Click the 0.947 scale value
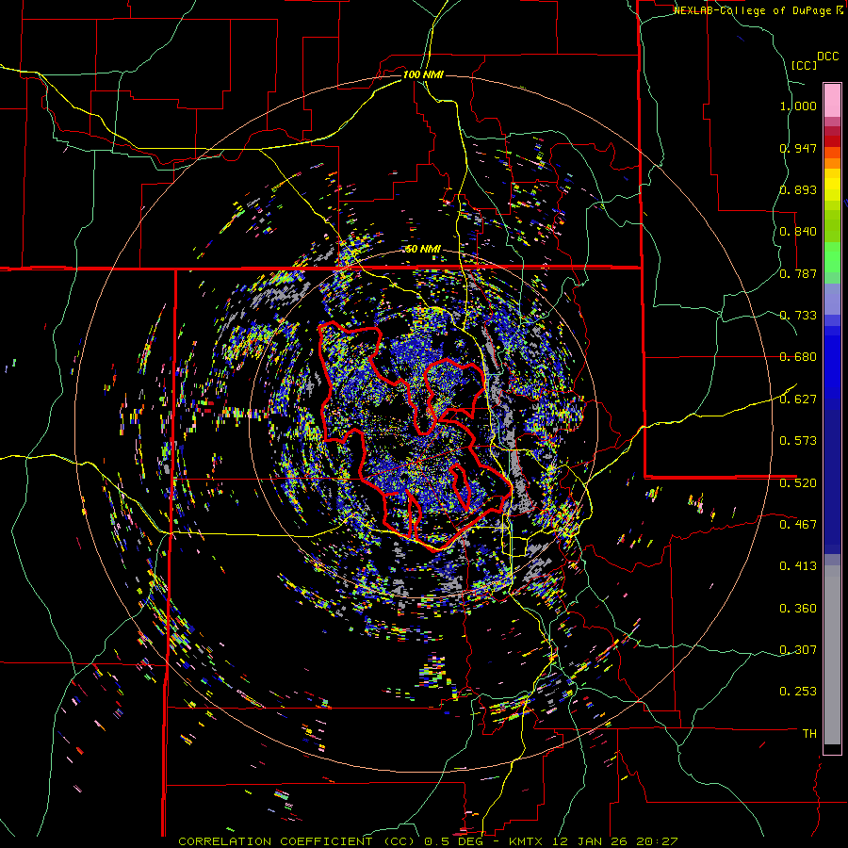The width and height of the screenshot is (848, 848). (x=798, y=148)
